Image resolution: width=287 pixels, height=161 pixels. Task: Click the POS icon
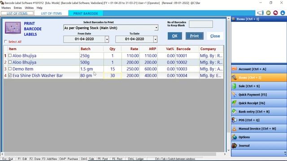(234, 120)
